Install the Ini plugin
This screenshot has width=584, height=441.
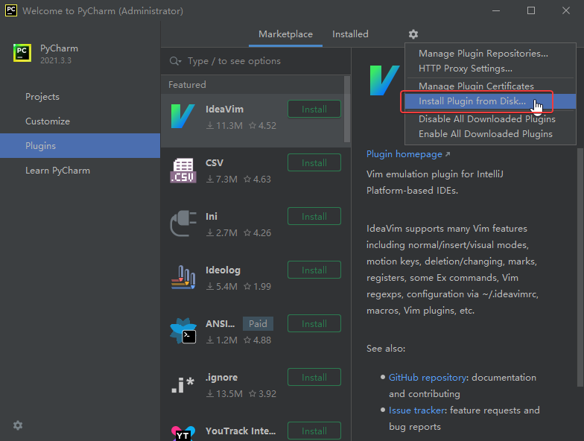(314, 216)
